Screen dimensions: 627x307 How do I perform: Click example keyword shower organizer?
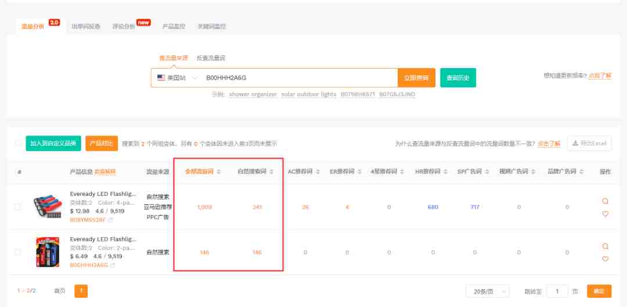(x=253, y=94)
